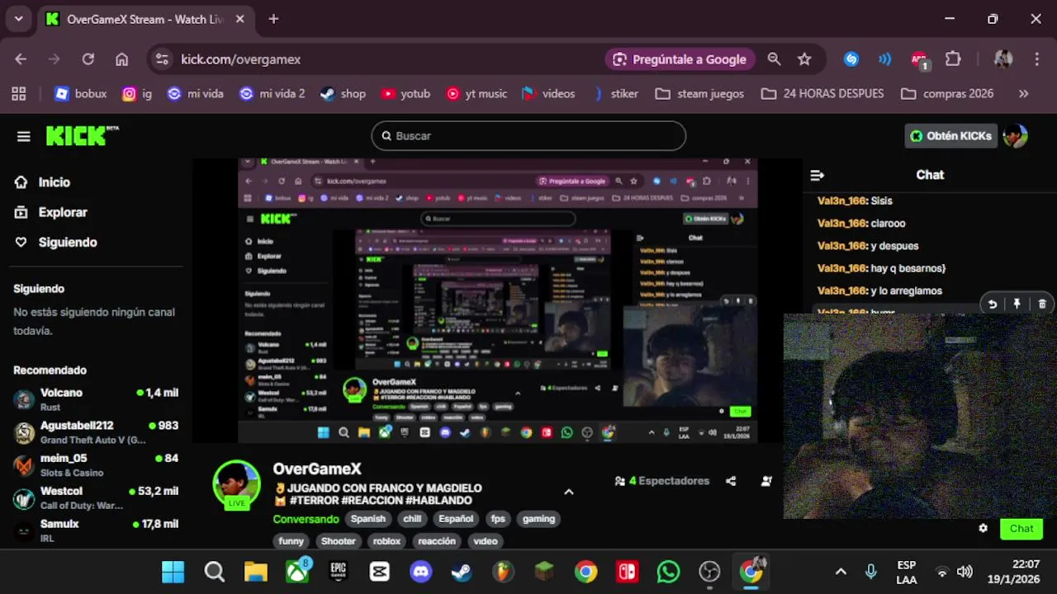Open WhatsApp from taskbar
Viewport: 1057px width, 594px height.
point(668,572)
